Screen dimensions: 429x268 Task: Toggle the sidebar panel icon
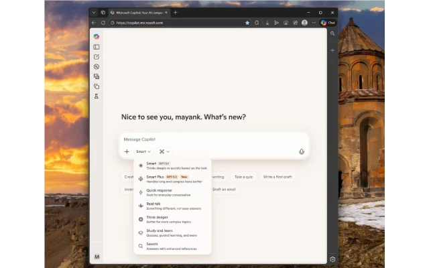click(x=97, y=47)
